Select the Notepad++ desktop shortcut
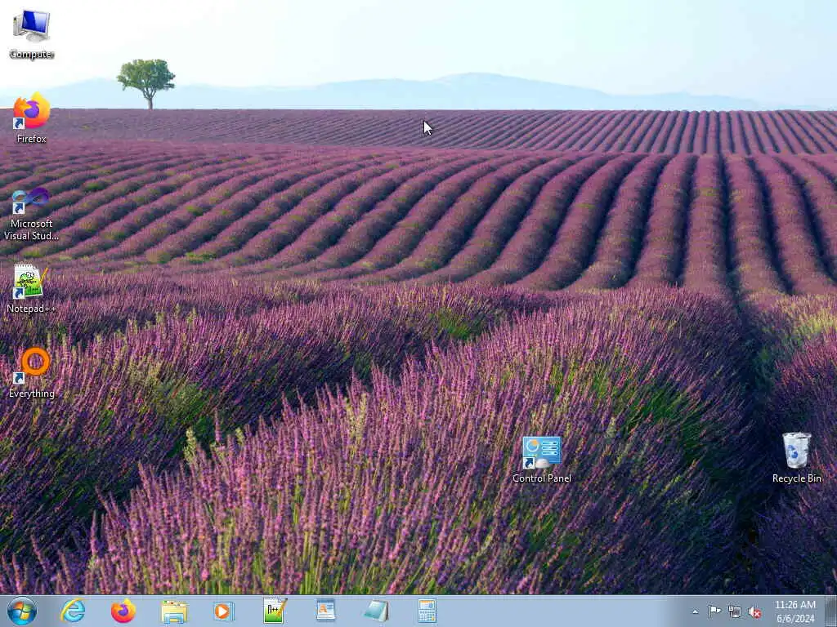Image resolution: width=837 pixels, height=627 pixels. (32, 288)
